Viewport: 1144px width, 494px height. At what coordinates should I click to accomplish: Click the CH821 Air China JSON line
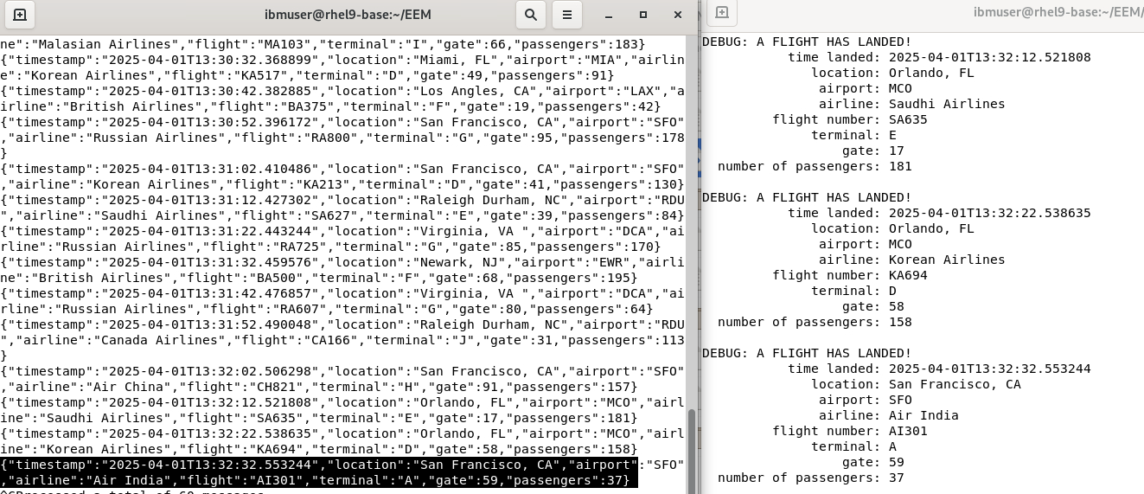[318, 387]
